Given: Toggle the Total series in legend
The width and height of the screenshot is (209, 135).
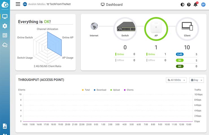Looking at the screenshot, I should (x=86, y=90).
